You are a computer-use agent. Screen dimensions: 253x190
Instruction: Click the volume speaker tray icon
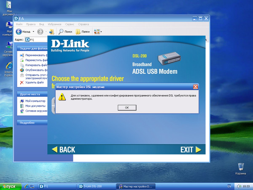click(x=239, y=187)
